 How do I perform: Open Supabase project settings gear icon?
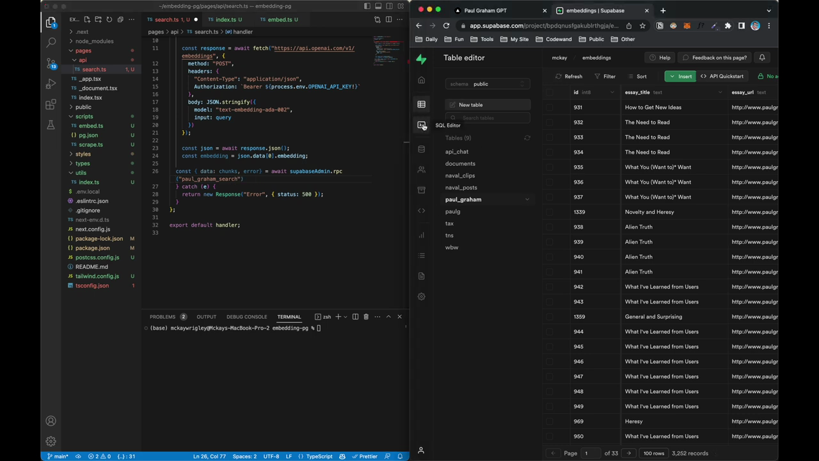421,296
